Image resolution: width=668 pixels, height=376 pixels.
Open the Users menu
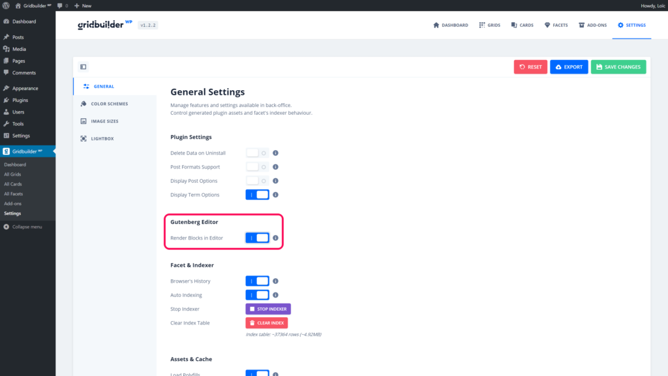pos(27,112)
